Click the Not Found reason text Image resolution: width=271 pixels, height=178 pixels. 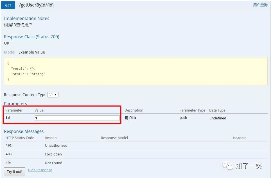click(x=54, y=163)
